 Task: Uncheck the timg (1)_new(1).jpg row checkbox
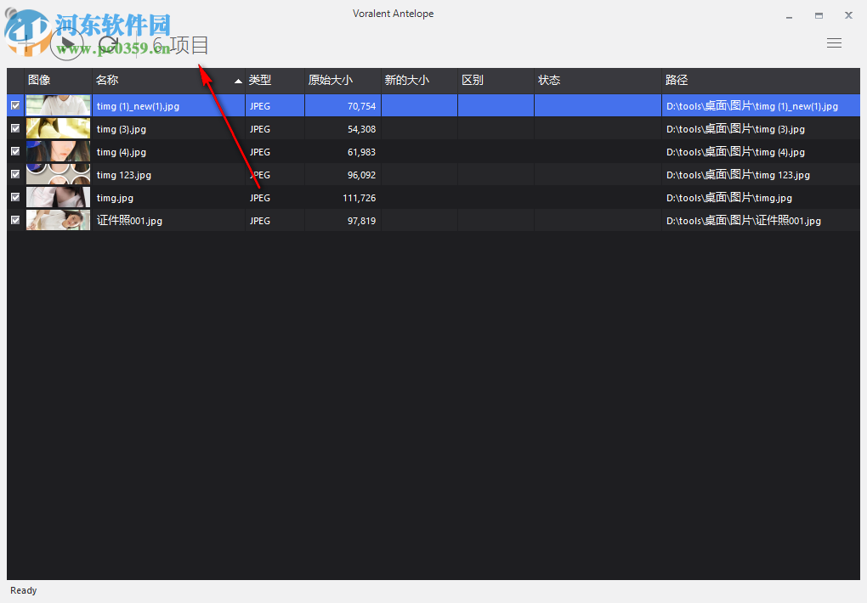pos(15,105)
